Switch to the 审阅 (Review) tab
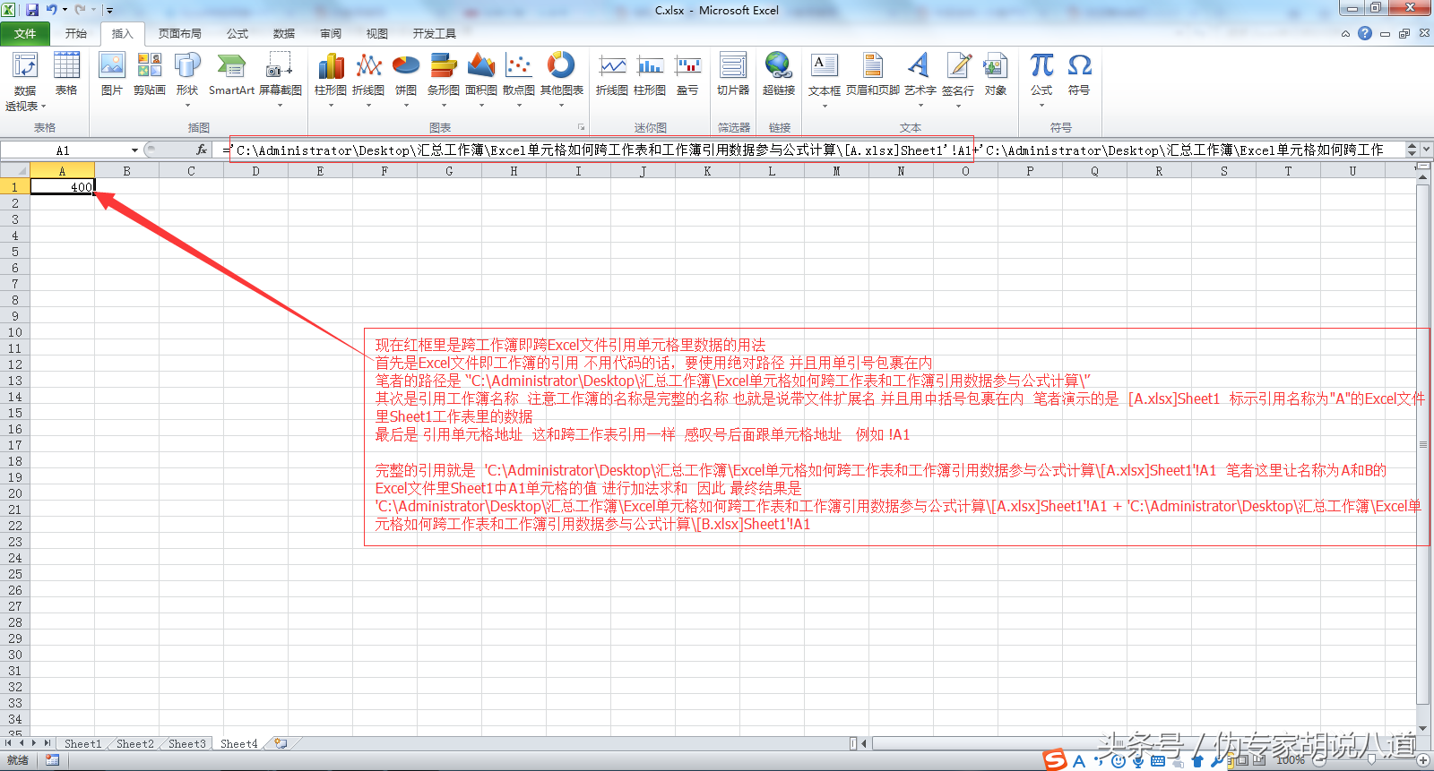Viewport: 1434px width, 771px height. [x=331, y=34]
